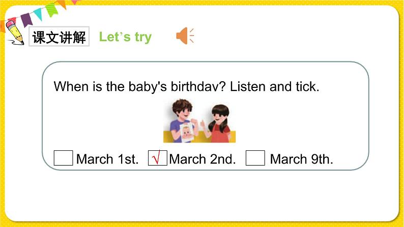Click the green striped bunting flag
This screenshot has height=227, width=404.
coord(52,9)
